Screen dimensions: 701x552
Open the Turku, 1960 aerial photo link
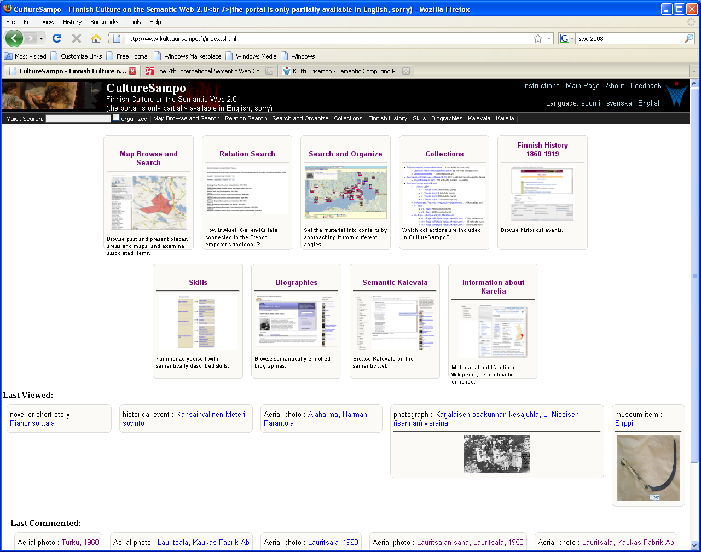click(80, 542)
